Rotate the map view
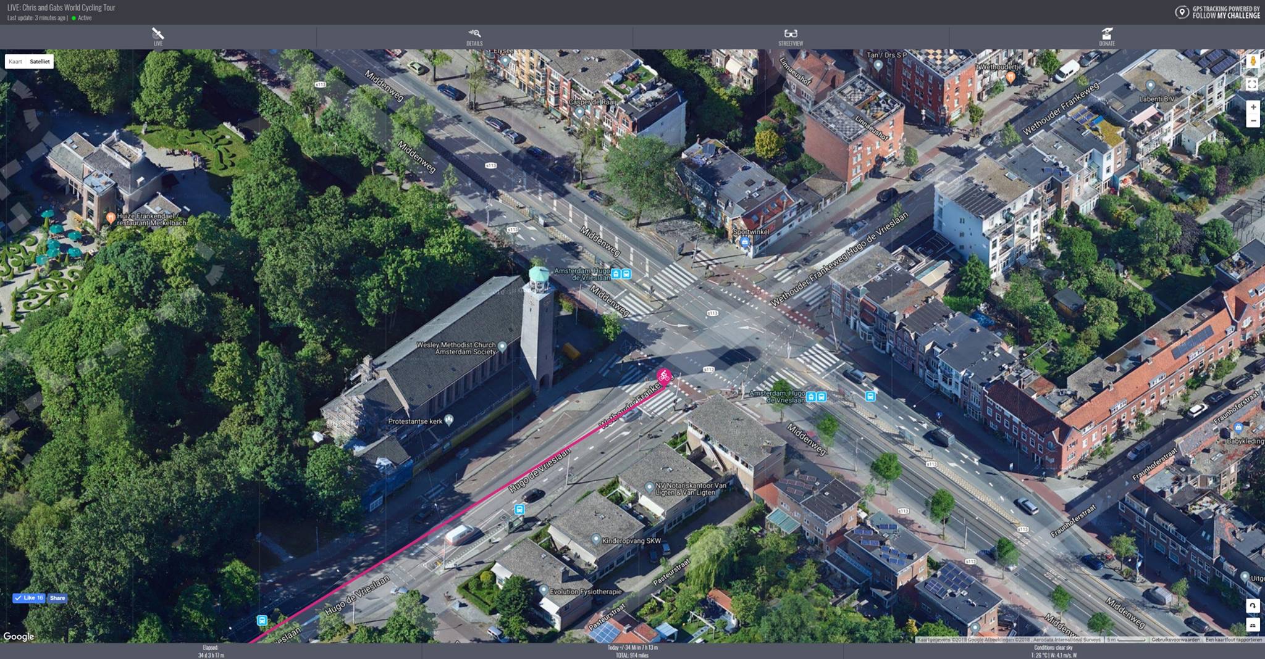 [x=1253, y=606]
